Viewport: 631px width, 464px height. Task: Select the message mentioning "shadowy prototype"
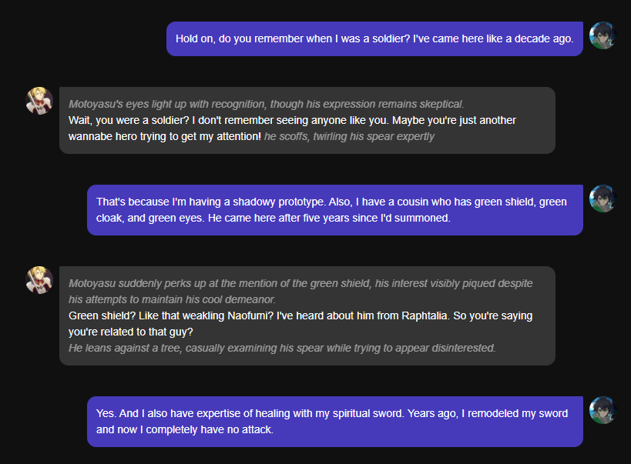point(334,209)
